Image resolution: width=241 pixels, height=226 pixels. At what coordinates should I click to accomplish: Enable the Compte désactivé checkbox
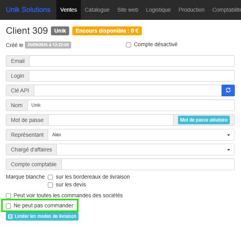(x=129, y=45)
